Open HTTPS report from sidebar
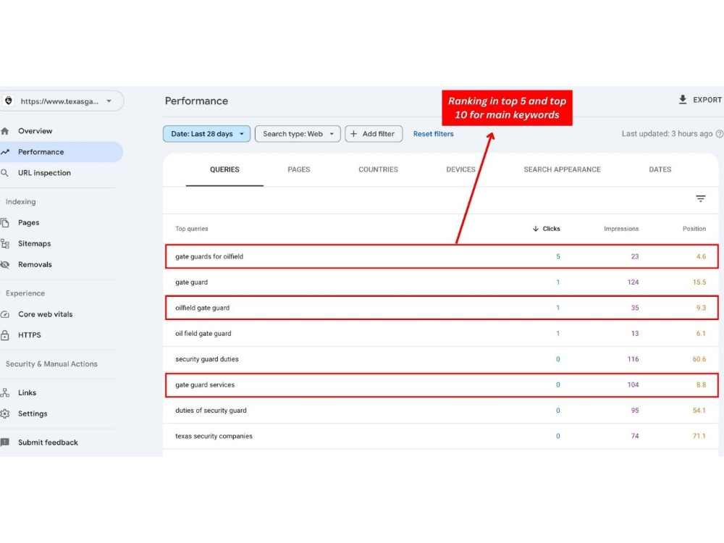Screen dimensions: 724x543 tap(30, 334)
